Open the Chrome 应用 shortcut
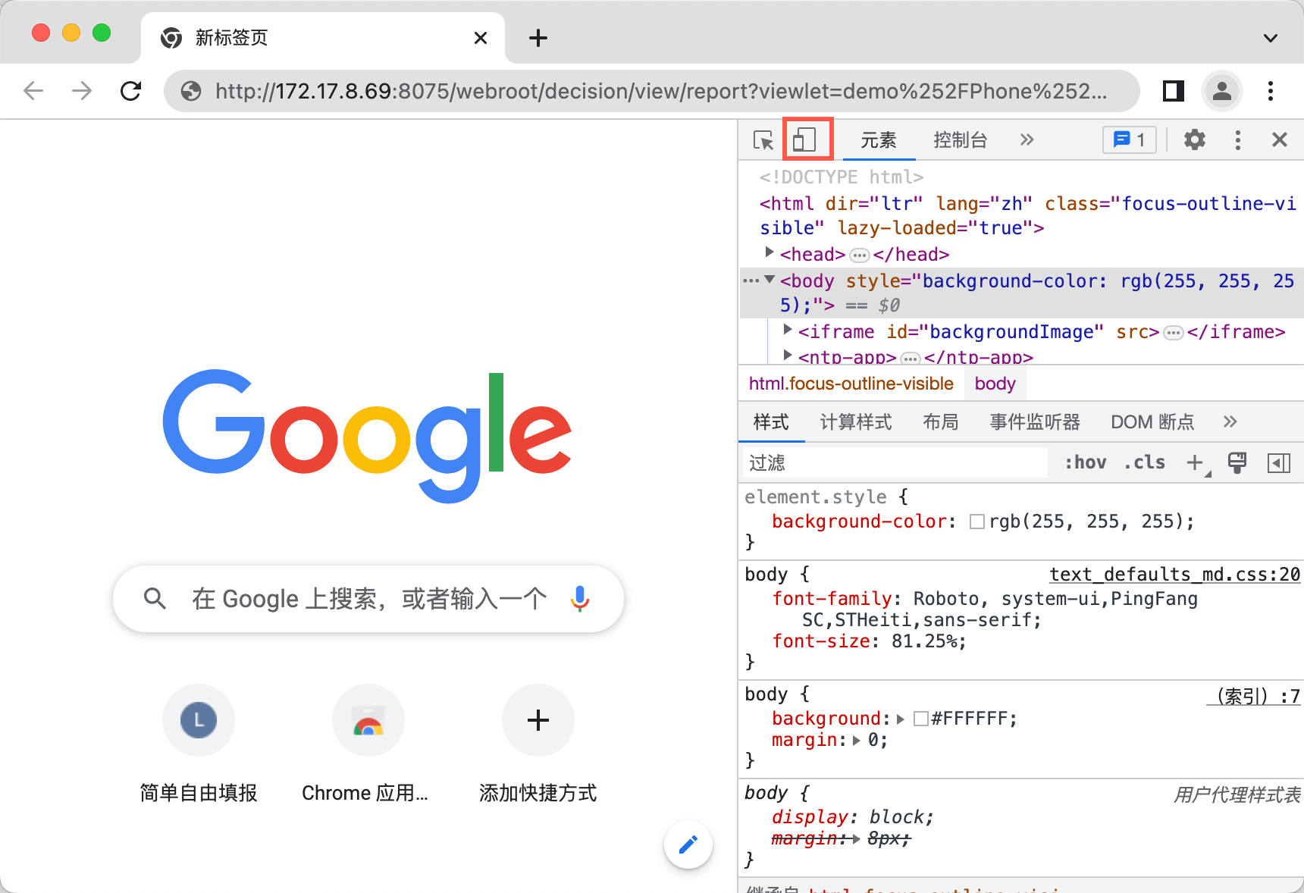 (x=368, y=743)
